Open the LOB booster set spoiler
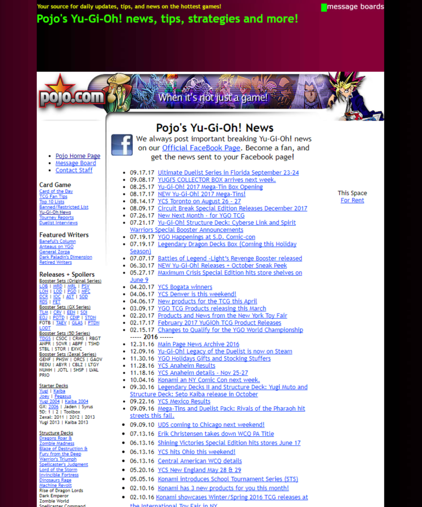422x507 pixels. pyautogui.click(x=43, y=286)
